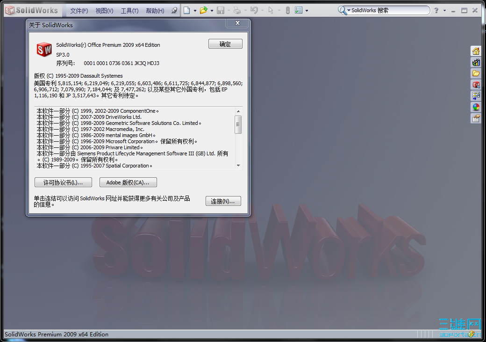Open the View Palette tab in task pane
Image resolution: width=486 pixels, height=342 pixels.
click(x=476, y=96)
